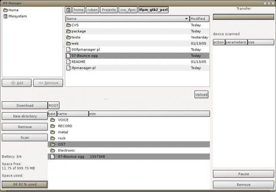
Task: Click the Upload button
Action: (x=201, y=94)
